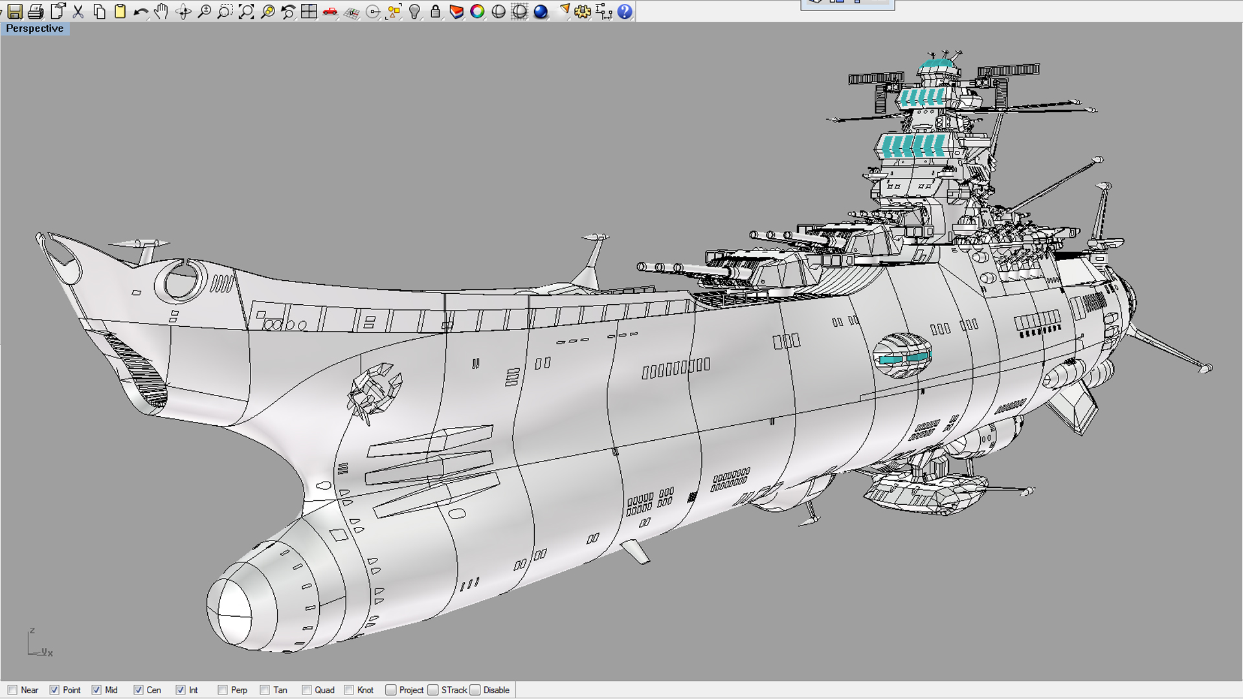Copy selected objects to clipboard
Viewport: 1243px width, 699px height.
99,11
